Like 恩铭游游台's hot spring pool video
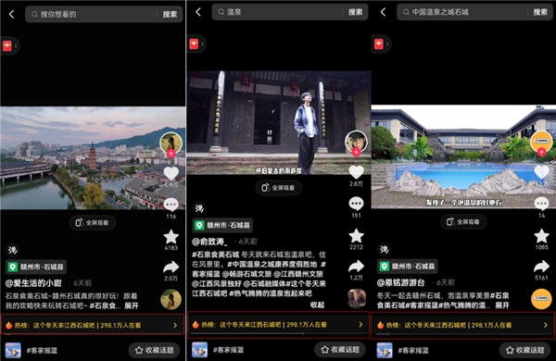Screen dimensions: 556x361 coord(541,172)
